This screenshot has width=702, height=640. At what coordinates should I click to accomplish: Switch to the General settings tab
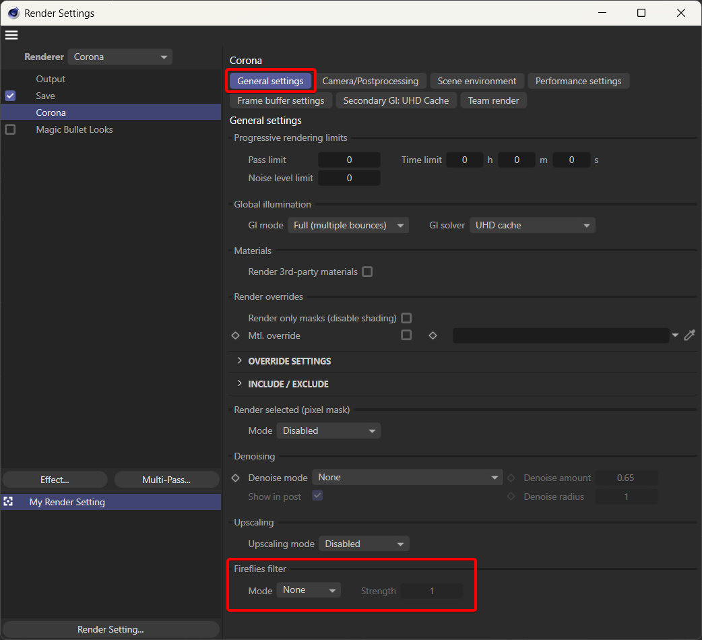(x=270, y=81)
